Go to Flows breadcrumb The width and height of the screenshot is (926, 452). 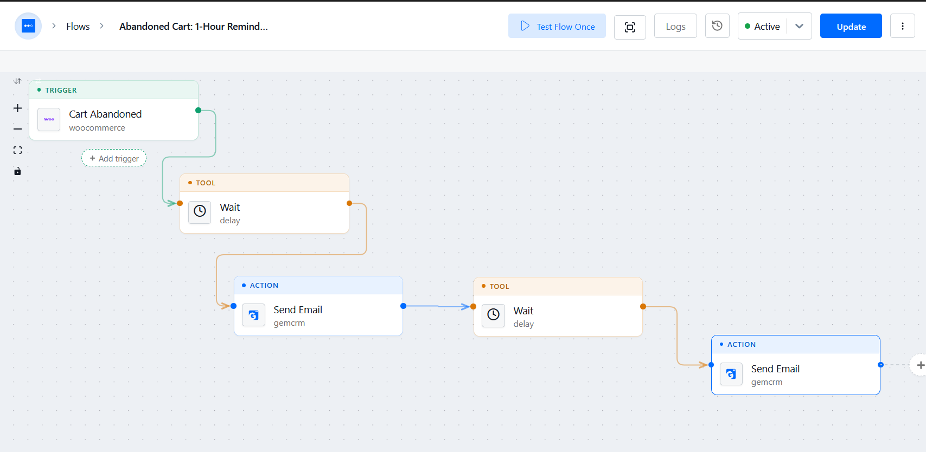(78, 26)
